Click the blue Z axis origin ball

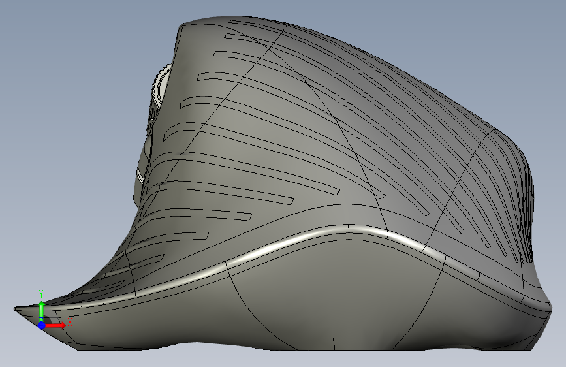42,325
